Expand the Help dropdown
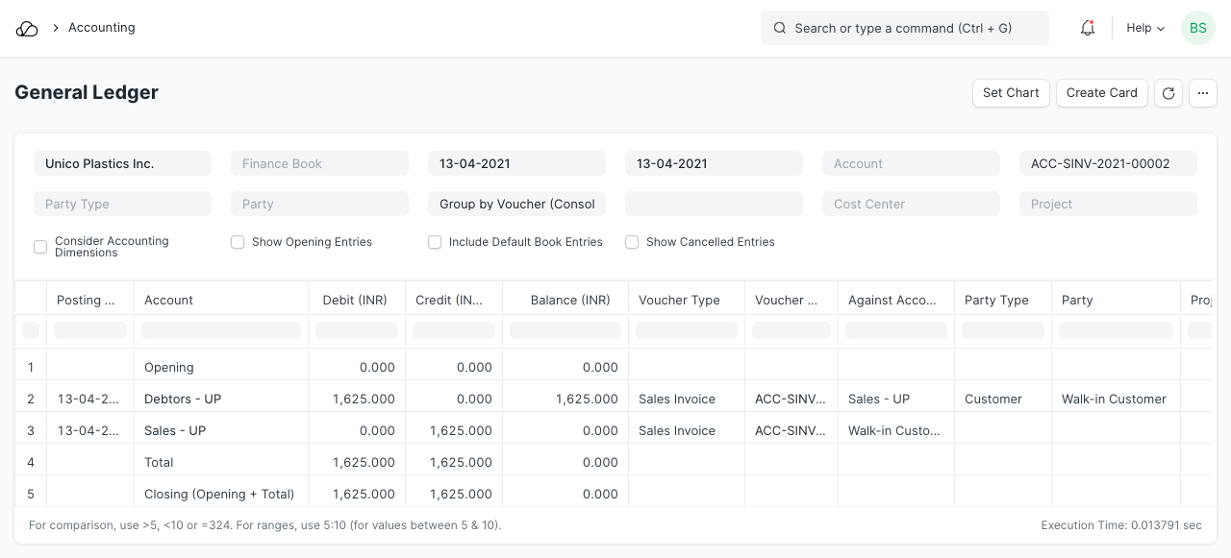The image size is (1231, 558). click(1145, 29)
